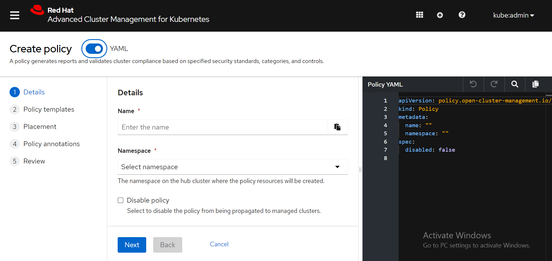Undo the last YAML editor change
Screen dimensions: 552x261
473,84
